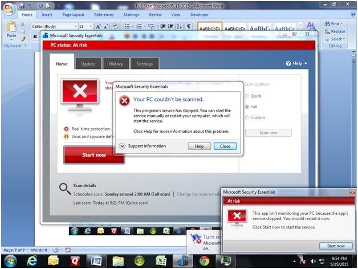Click Change my scan schedule link
The width and height of the screenshot is (358, 269).
(x=198, y=194)
